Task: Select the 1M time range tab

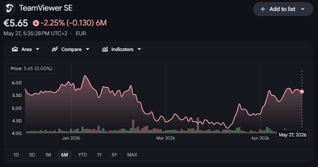Action: (x=48, y=155)
